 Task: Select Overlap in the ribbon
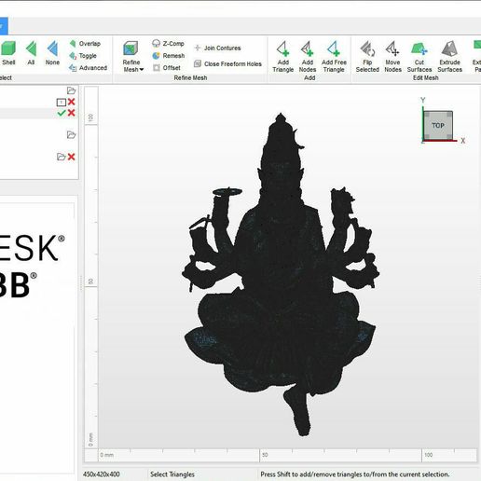[85, 44]
